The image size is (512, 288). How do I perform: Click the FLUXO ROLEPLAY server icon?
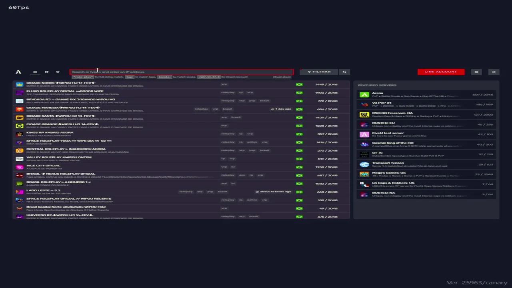pos(19,93)
